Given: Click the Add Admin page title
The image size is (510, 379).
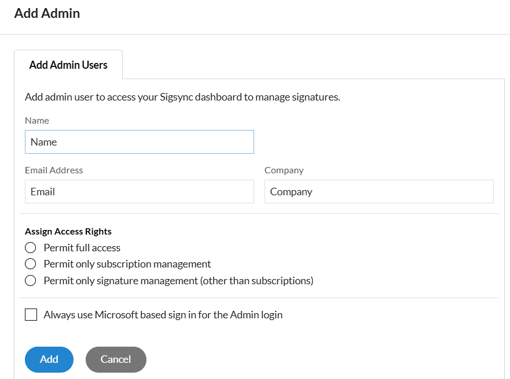Looking at the screenshot, I should click(x=47, y=13).
